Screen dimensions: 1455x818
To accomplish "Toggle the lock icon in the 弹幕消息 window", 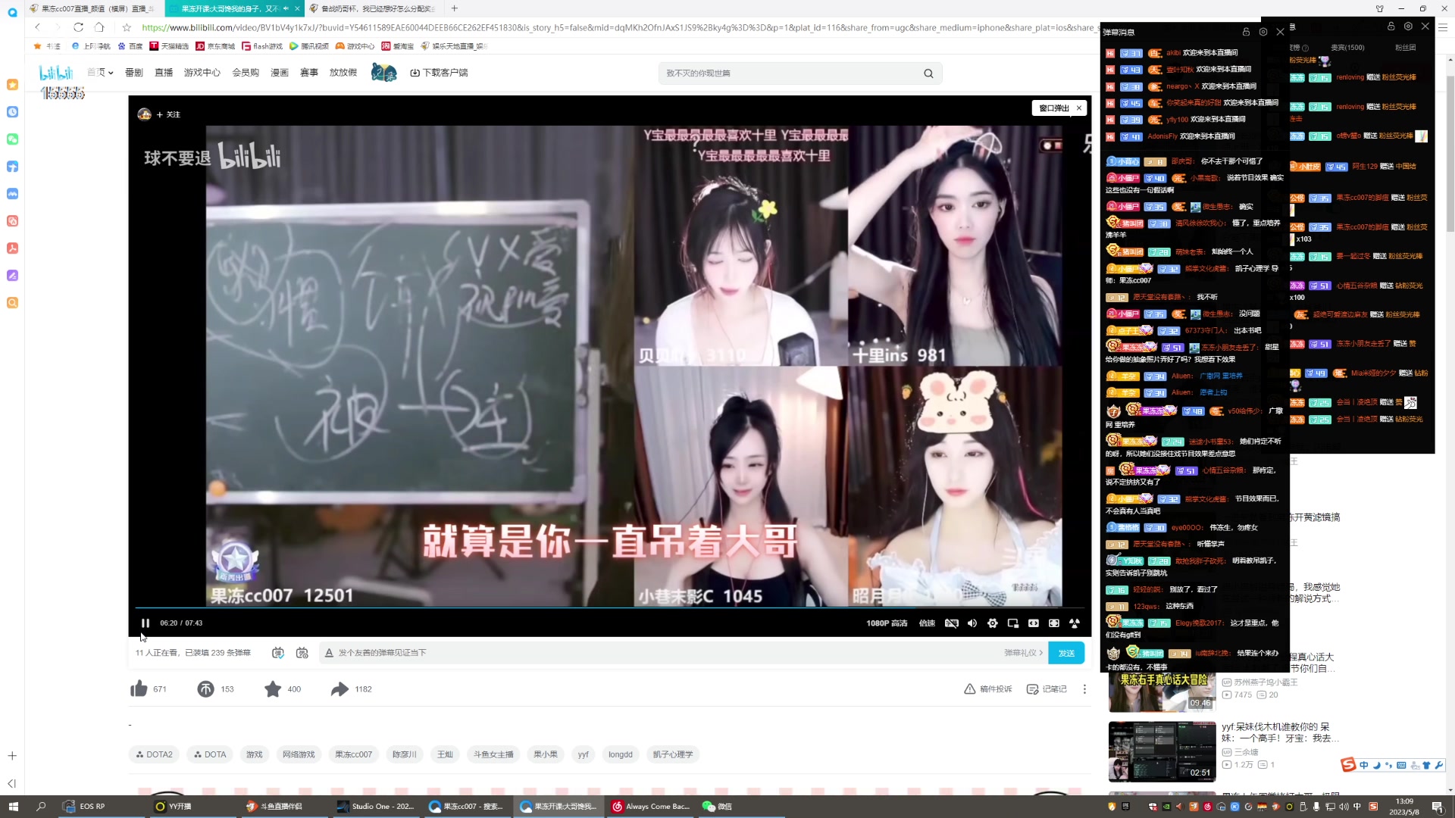I will 1246,32.
